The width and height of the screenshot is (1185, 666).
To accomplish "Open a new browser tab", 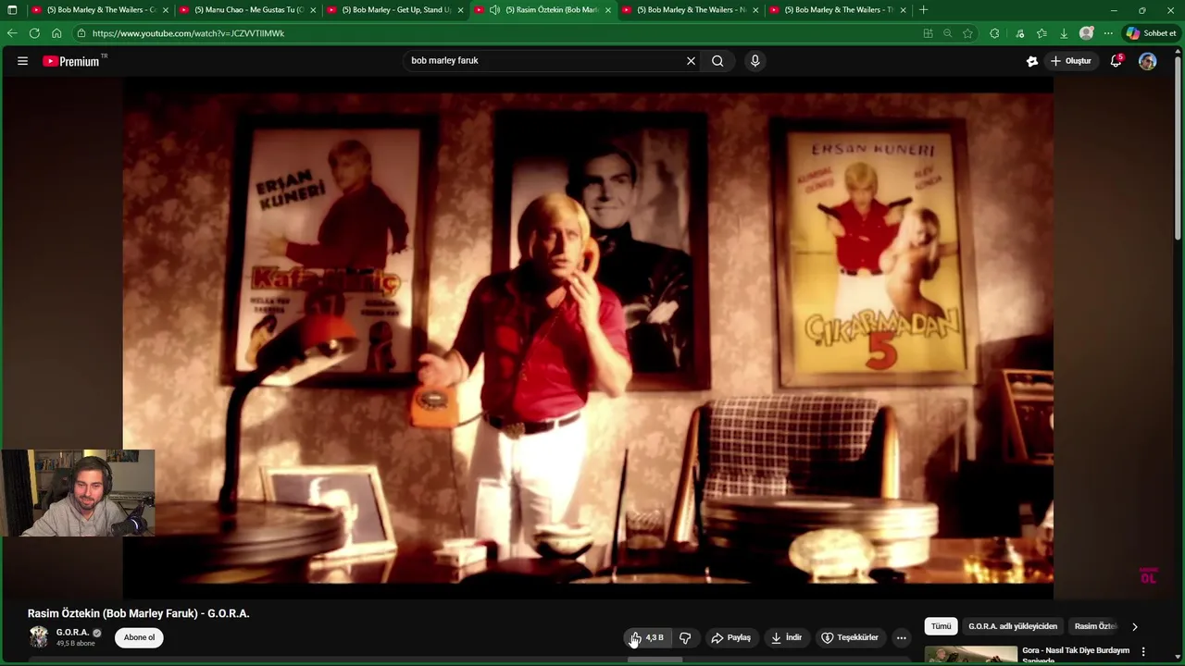I will 923,10.
